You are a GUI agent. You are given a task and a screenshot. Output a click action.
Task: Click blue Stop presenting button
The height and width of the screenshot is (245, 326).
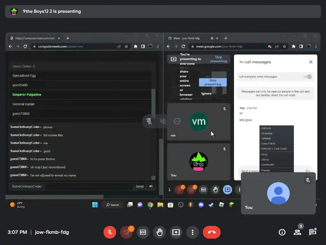point(213,82)
